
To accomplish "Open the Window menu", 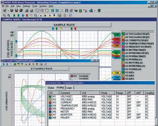I will [x=43, y=6].
